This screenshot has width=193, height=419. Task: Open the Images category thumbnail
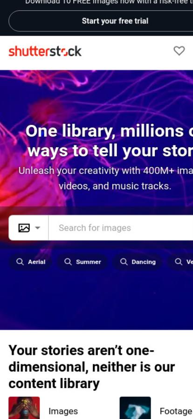pos(24,408)
